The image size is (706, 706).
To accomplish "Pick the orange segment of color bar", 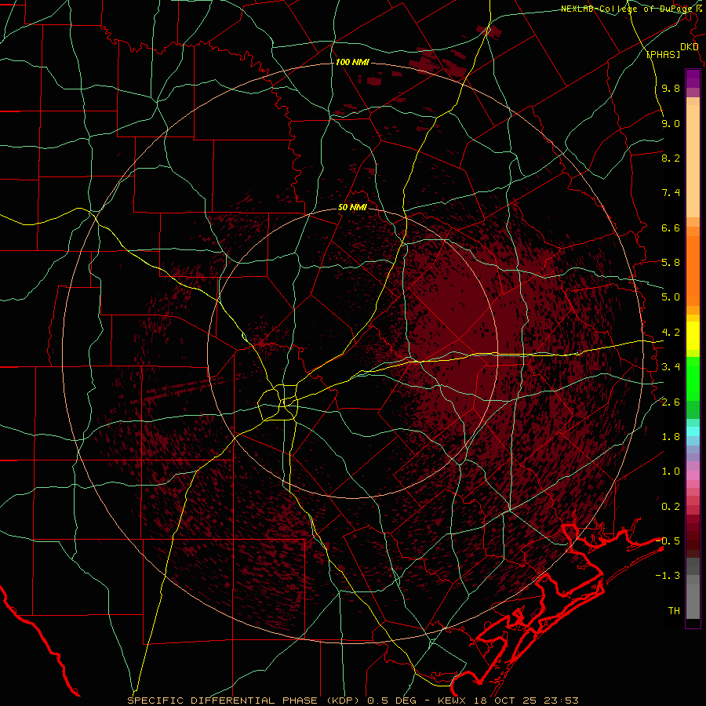I will (693, 270).
